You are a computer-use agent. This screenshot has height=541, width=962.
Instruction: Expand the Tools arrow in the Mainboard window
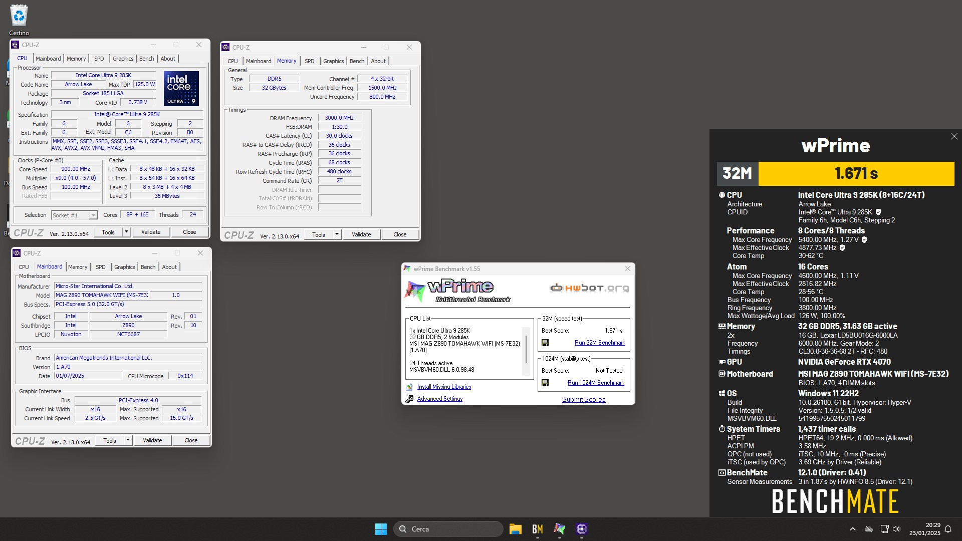[x=128, y=440]
